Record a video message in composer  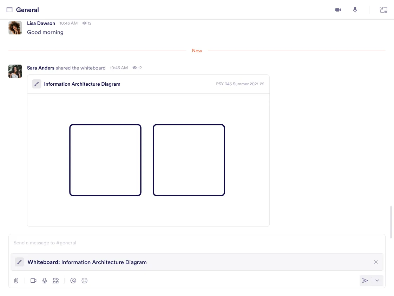33,281
